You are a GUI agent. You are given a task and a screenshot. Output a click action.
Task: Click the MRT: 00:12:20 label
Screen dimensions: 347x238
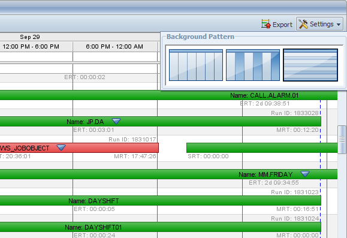(297, 130)
